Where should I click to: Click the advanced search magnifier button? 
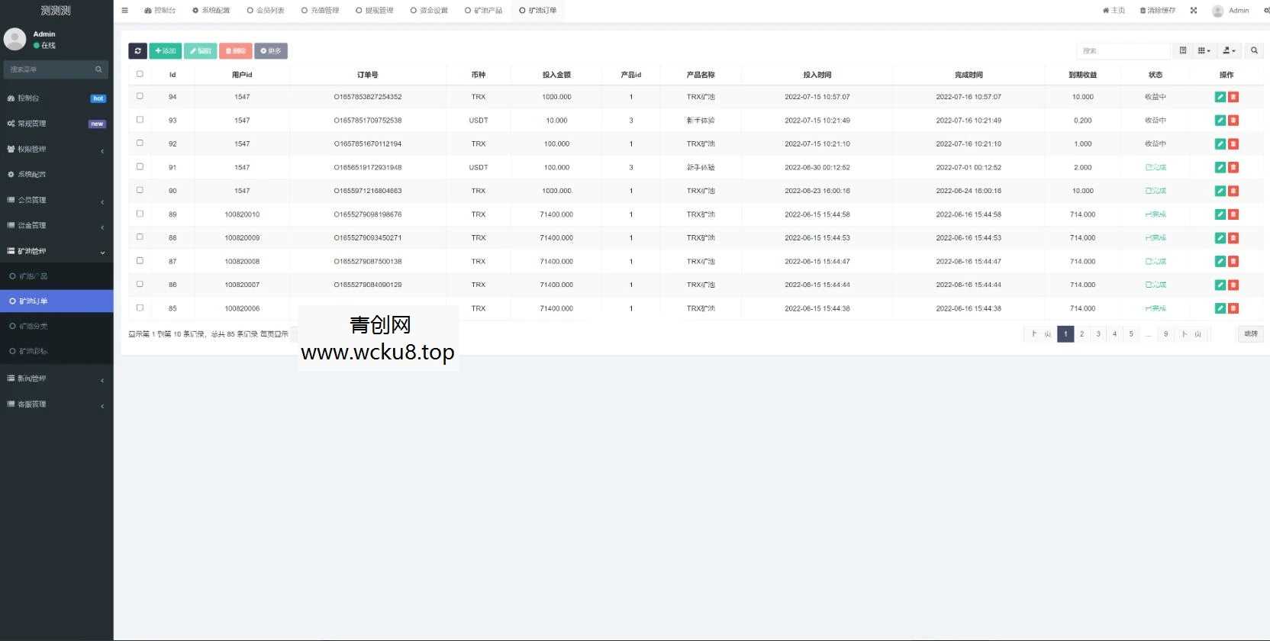click(x=1254, y=51)
